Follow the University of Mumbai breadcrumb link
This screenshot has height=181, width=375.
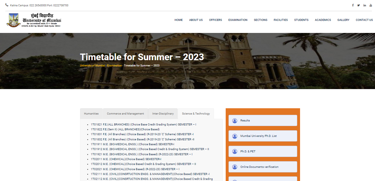[x=92, y=66]
